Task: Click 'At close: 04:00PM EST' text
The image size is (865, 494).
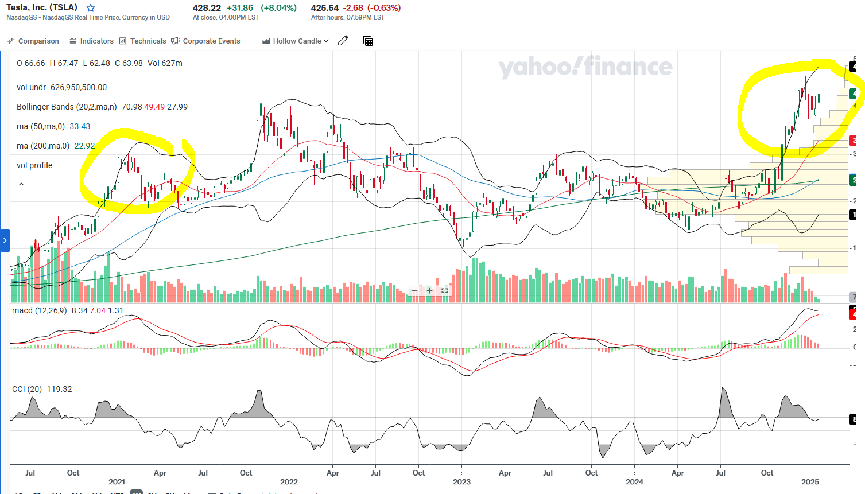Action: point(226,18)
